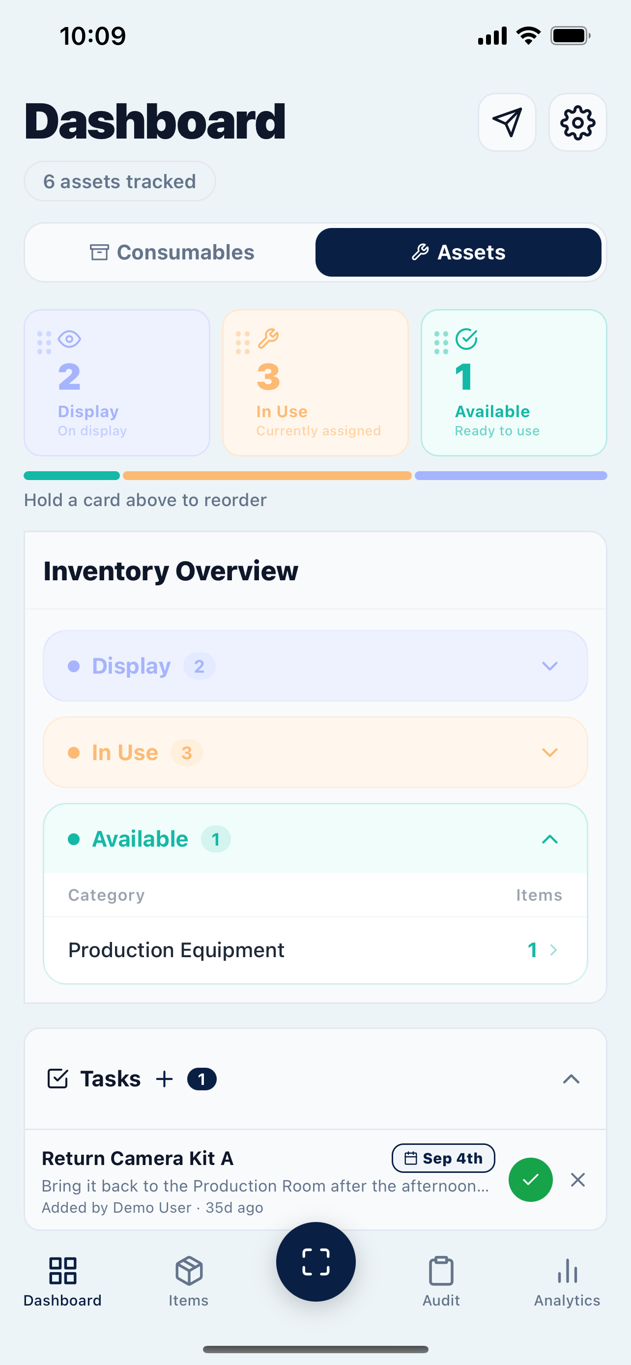Tap the Tasks checkbox icon
Viewport: 631px width, 1365px height.
coord(58,1079)
